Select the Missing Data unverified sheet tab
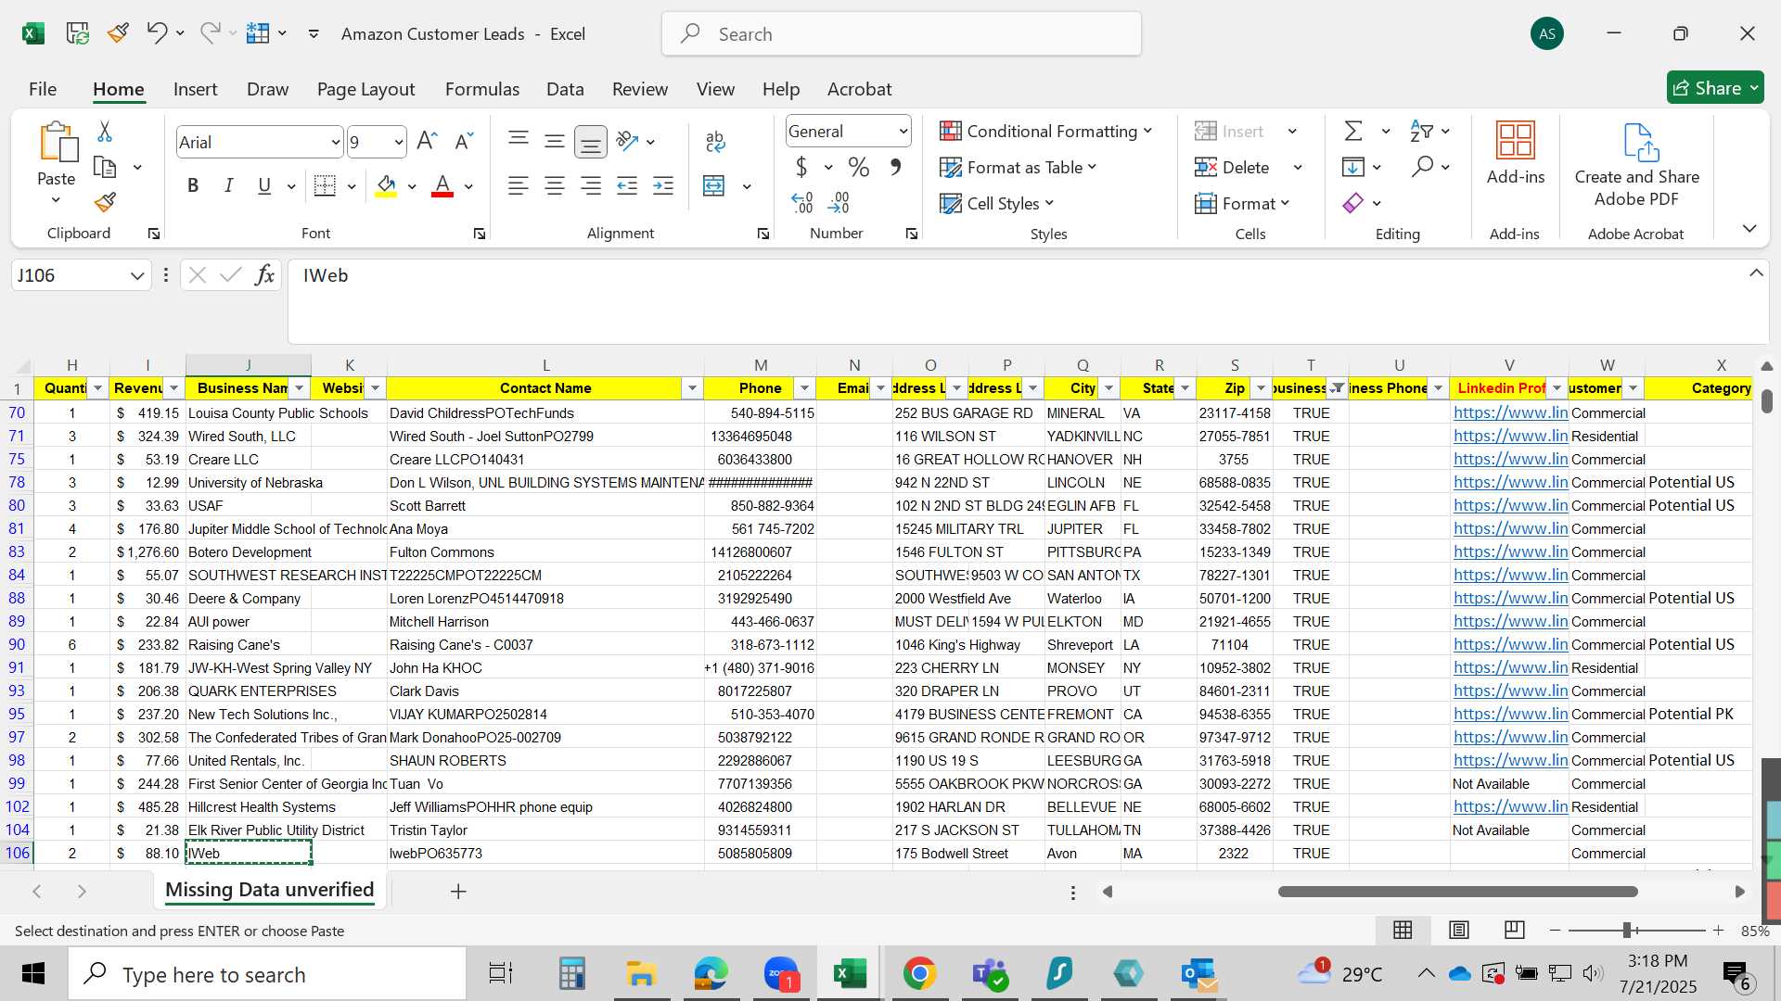This screenshot has height=1001, width=1781. click(270, 890)
